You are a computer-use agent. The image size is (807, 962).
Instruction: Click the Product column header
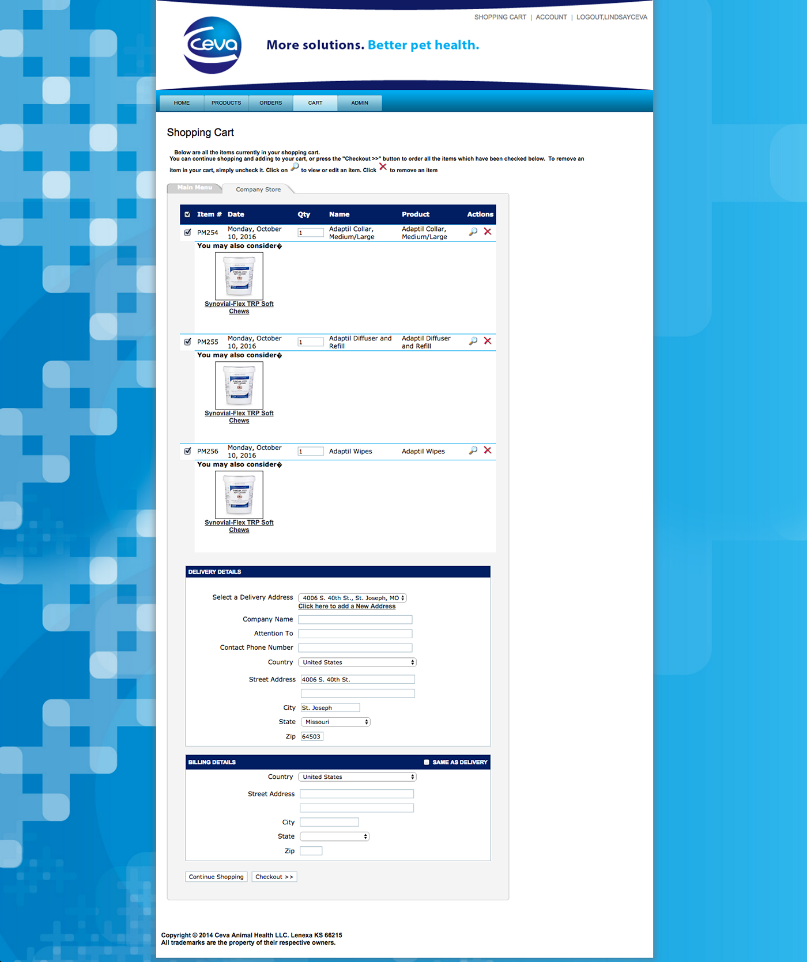(416, 214)
